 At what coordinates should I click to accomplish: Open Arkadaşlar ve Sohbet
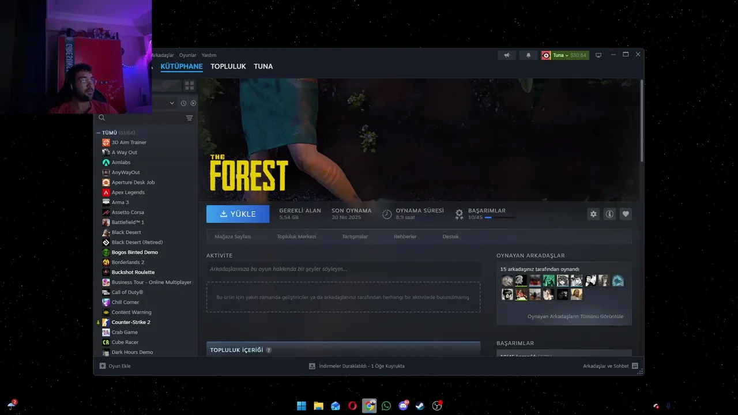[x=611, y=366]
